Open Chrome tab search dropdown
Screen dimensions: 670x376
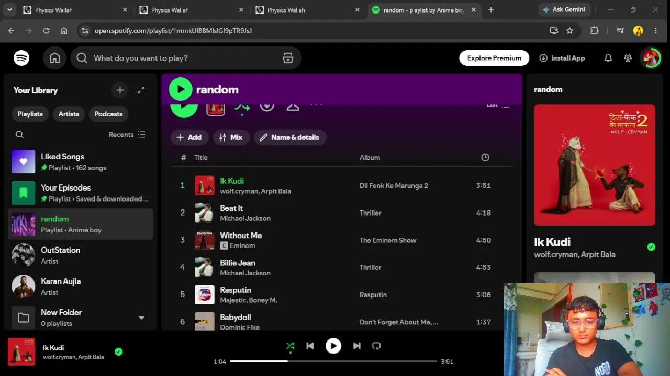pos(9,10)
